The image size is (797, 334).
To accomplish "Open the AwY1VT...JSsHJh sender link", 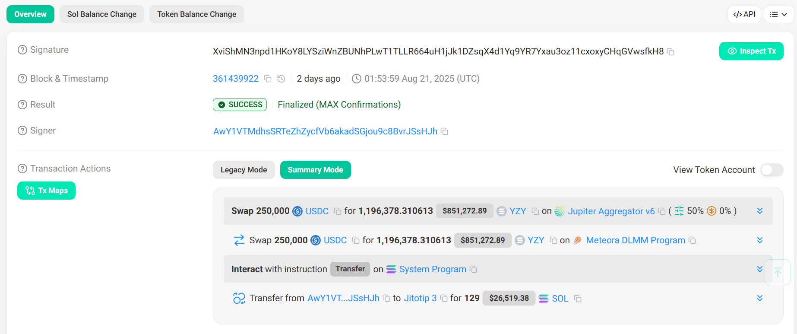I will 343,298.
